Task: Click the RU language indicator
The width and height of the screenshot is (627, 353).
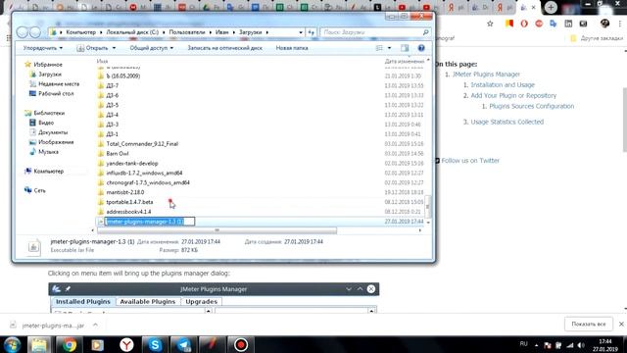Action: (524, 344)
